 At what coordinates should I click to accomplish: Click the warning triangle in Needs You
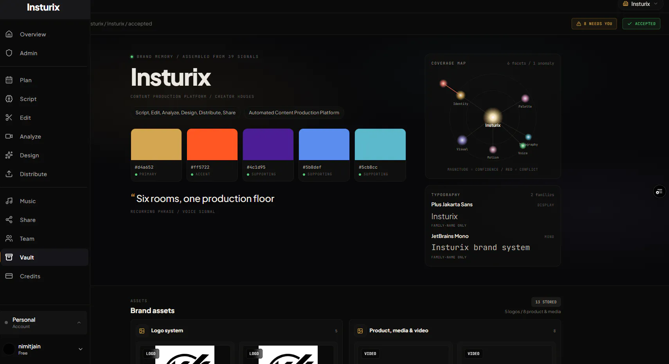click(579, 24)
